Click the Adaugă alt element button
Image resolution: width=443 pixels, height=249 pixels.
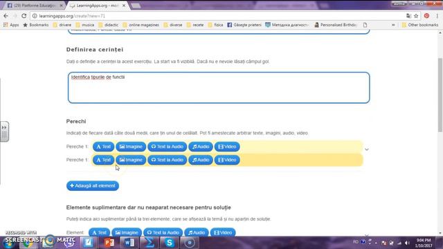coord(93,186)
